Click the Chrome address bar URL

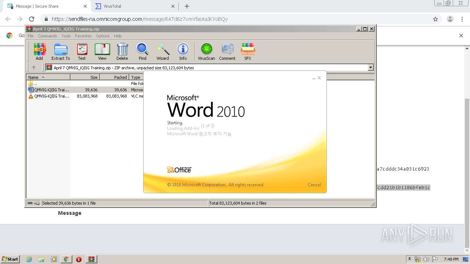tap(140, 19)
